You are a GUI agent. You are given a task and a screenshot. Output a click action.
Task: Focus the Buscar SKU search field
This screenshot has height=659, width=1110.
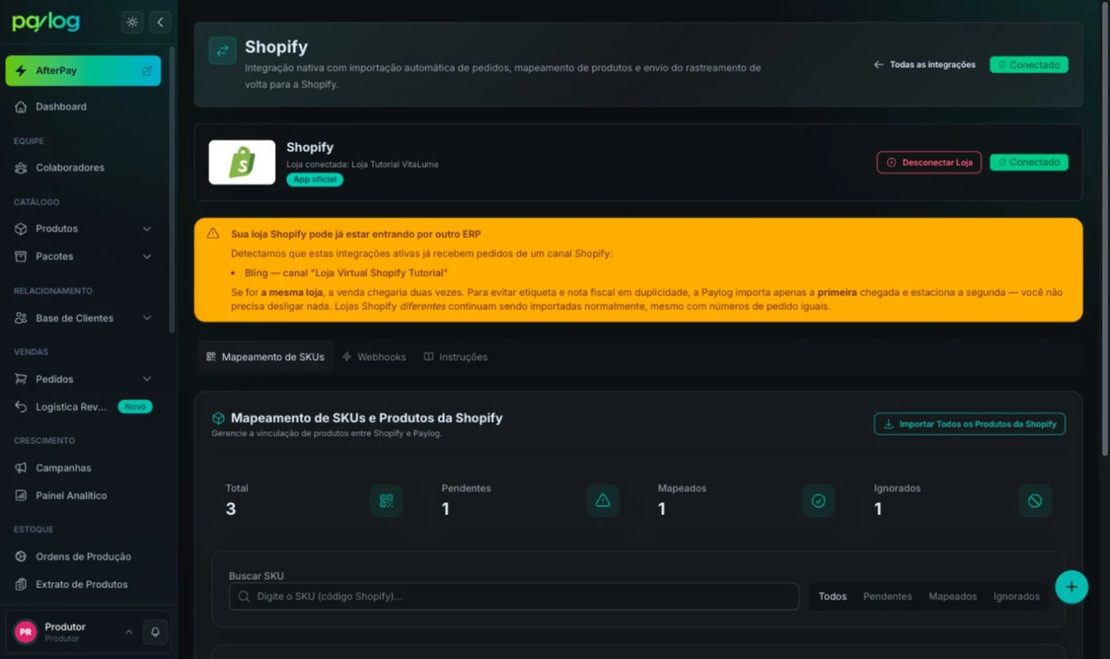tap(514, 596)
